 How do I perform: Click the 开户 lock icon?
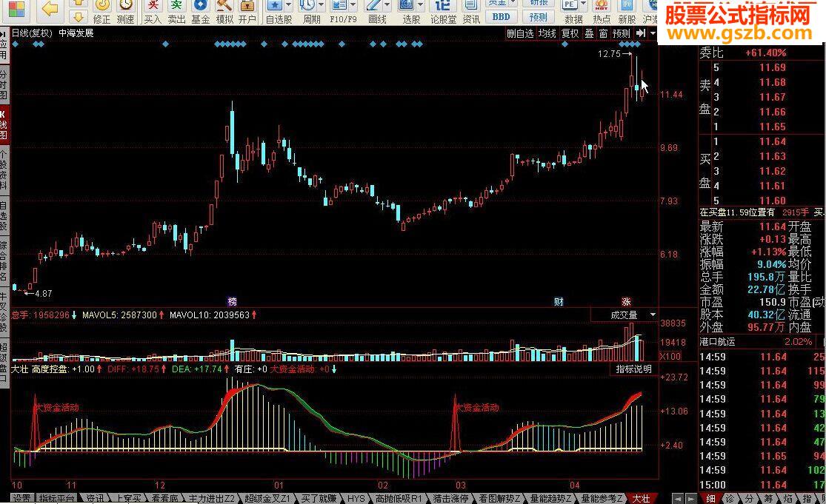coord(247,12)
